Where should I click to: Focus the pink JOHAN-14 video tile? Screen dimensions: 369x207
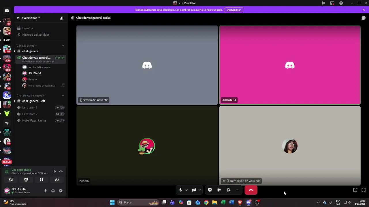[x=290, y=65]
